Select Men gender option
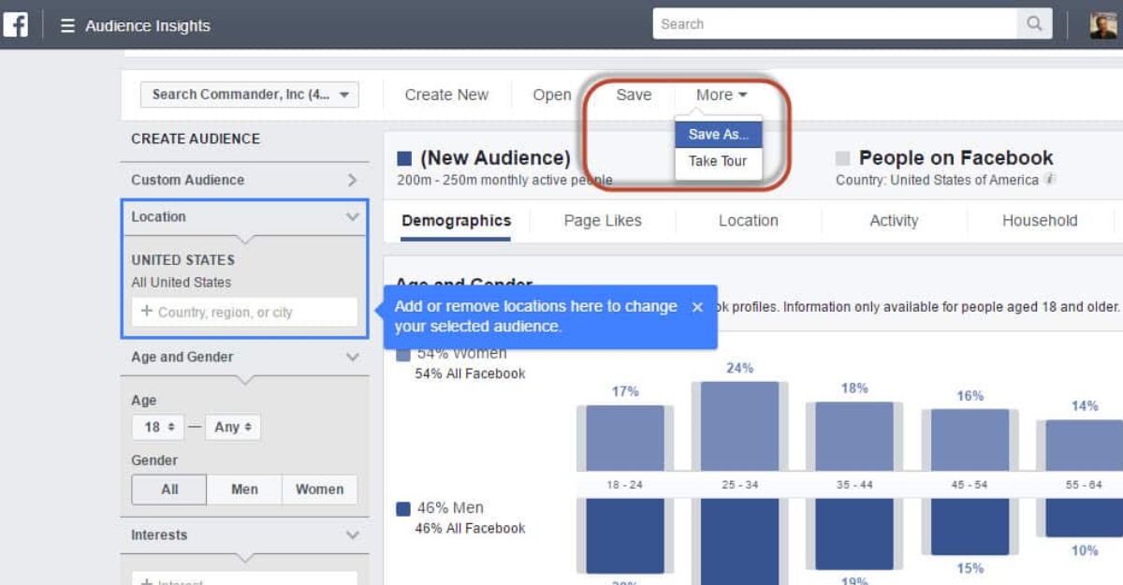The height and width of the screenshot is (585, 1123). (244, 489)
